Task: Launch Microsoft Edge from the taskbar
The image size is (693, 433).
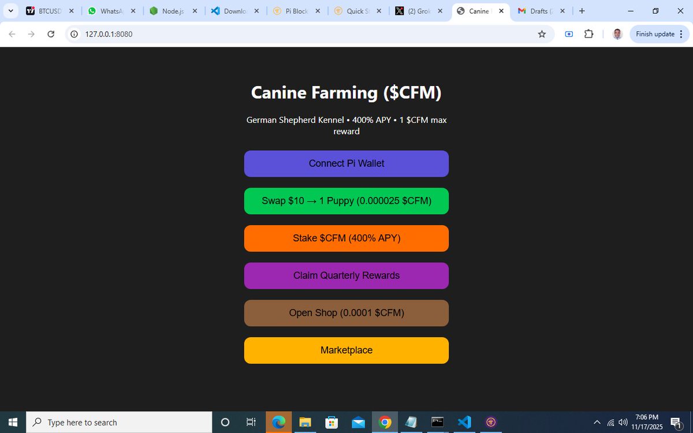Action: pyautogui.click(x=279, y=422)
